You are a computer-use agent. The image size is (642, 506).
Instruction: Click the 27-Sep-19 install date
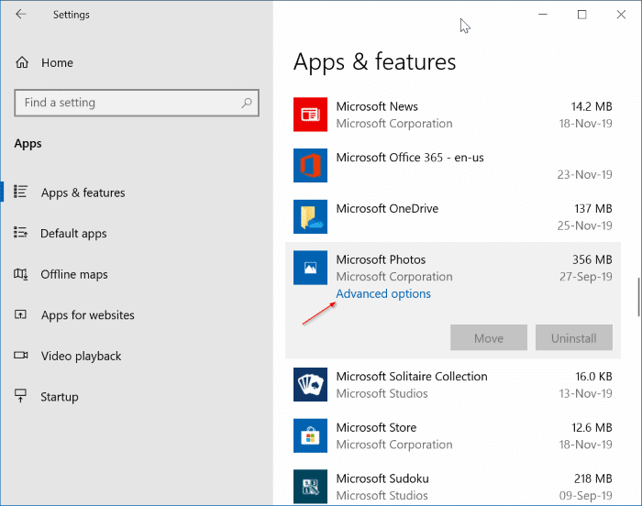pos(586,277)
